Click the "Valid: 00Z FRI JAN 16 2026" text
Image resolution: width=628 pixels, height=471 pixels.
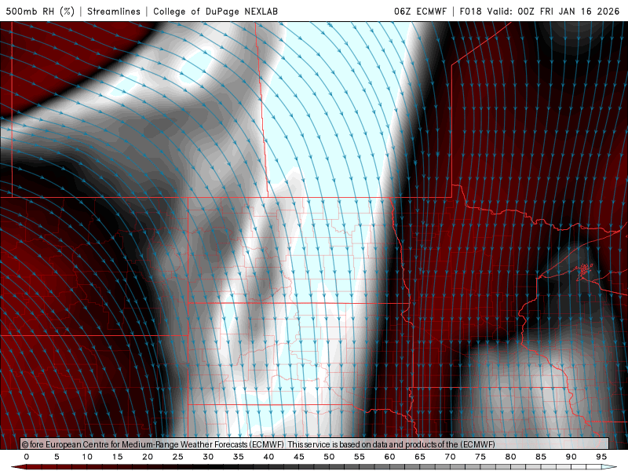point(553,11)
